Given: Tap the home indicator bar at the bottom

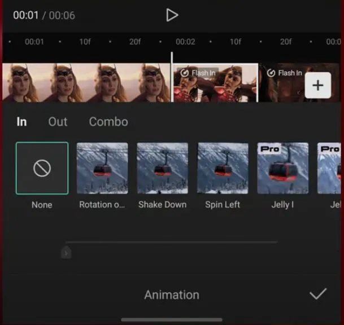Looking at the screenshot, I should pos(172,320).
